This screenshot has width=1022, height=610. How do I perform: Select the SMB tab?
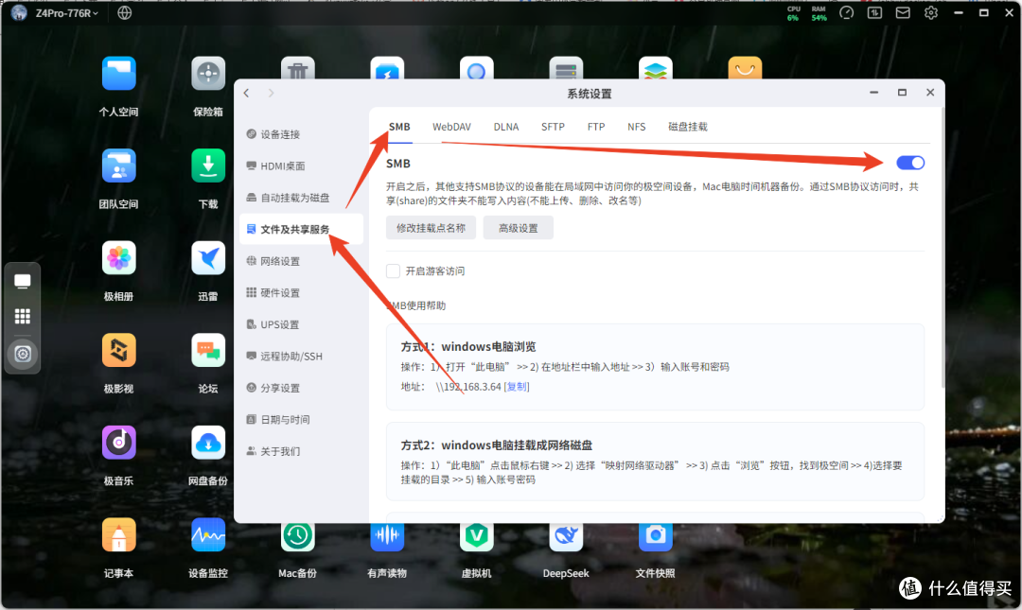coord(399,127)
